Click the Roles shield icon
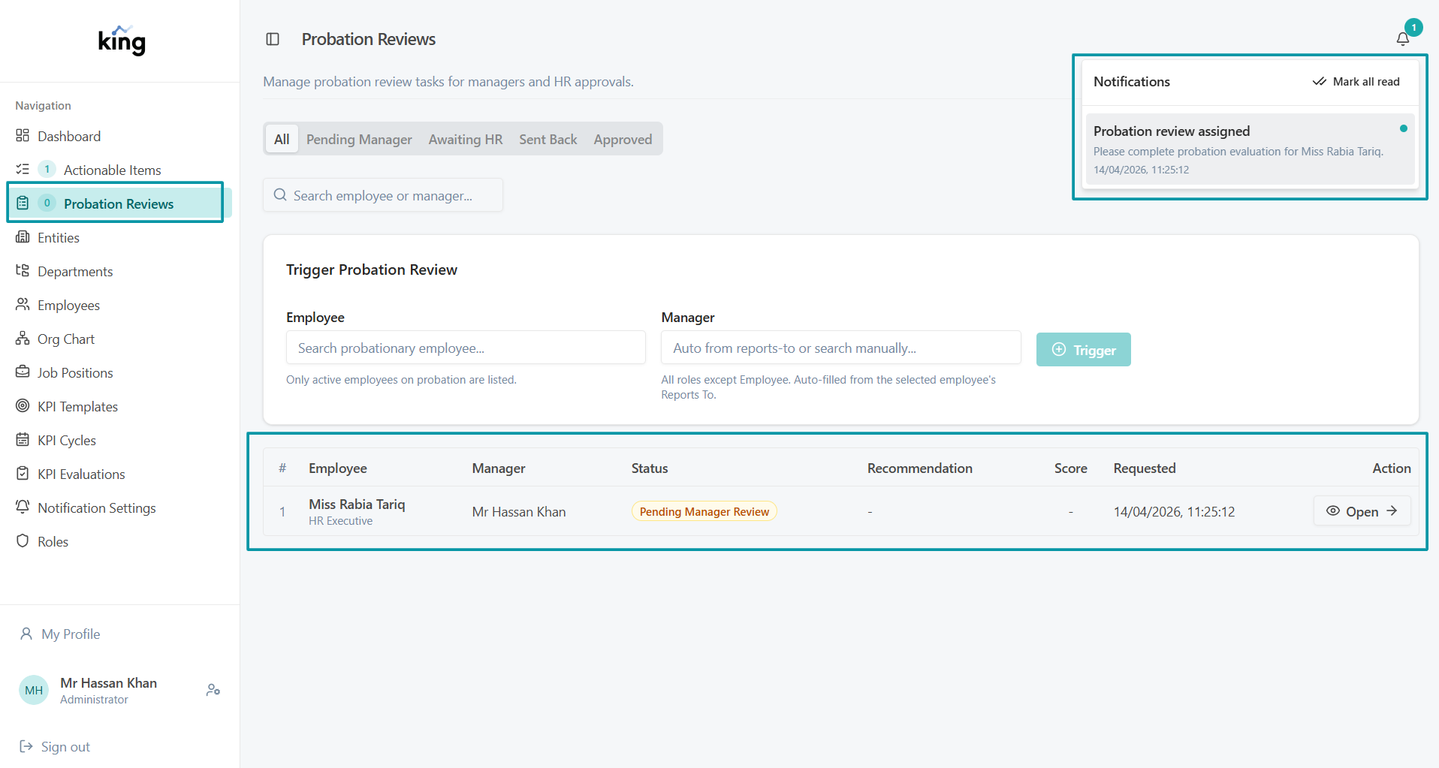 23,541
